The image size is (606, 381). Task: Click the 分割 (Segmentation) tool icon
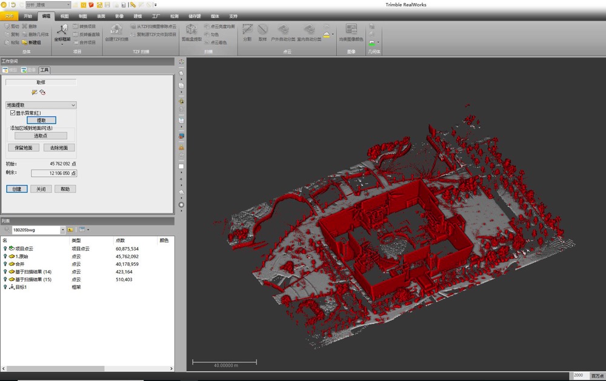pyautogui.click(x=247, y=30)
